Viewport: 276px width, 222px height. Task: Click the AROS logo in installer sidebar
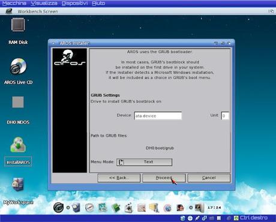(x=70, y=58)
